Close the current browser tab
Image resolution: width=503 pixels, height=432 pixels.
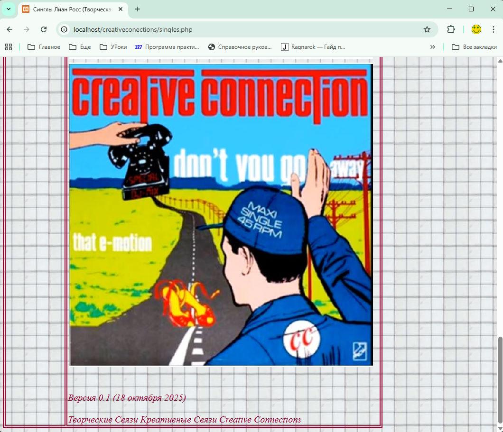click(121, 9)
